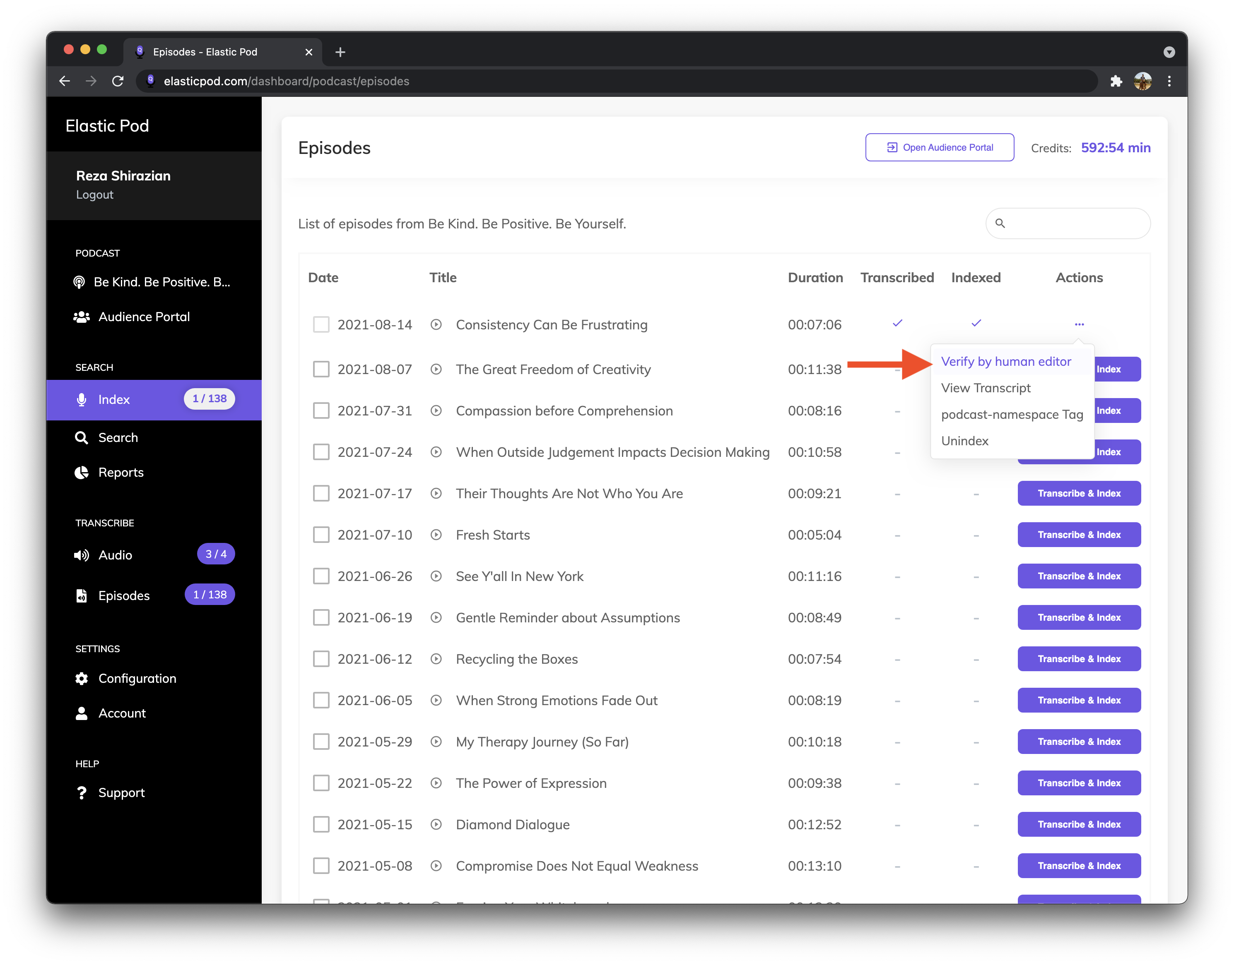Play the When Outside Judgement Impacts episode
The width and height of the screenshot is (1234, 965).
point(436,452)
